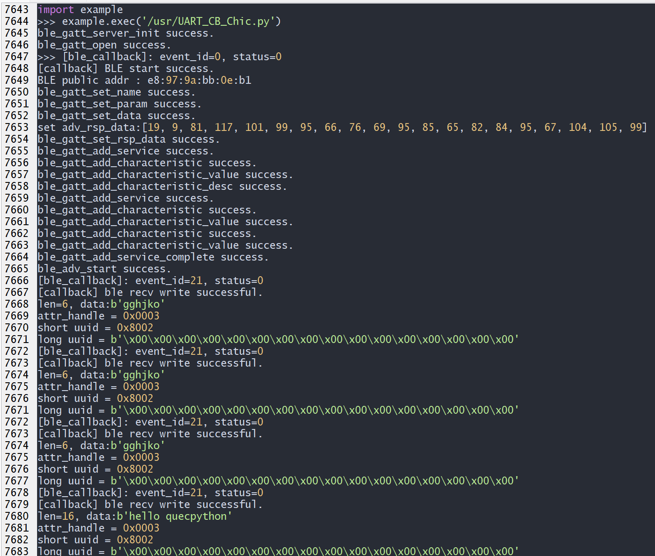Click the 'ble_gatt_open success.' line
This screenshot has width=655, height=556.
point(104,45)
